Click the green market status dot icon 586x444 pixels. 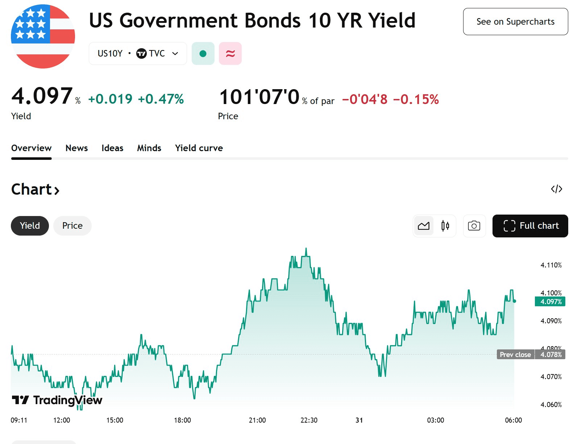(x=203, y=54)
